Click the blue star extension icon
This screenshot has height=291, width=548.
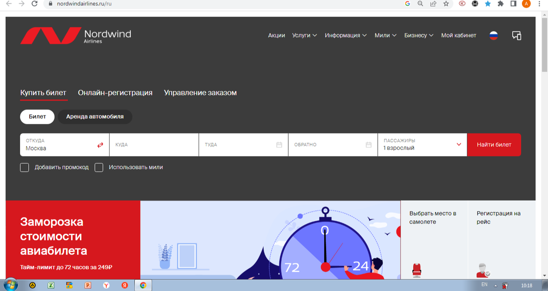[488, 4]
